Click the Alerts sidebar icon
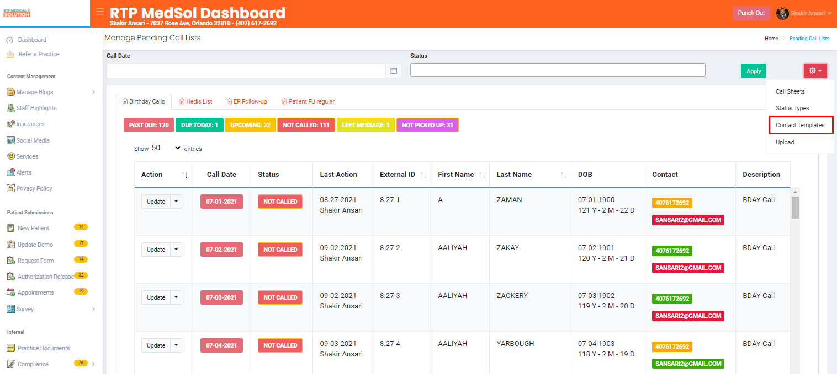The width and height of the screenshot is (837, 374). (x=10, y=172)
